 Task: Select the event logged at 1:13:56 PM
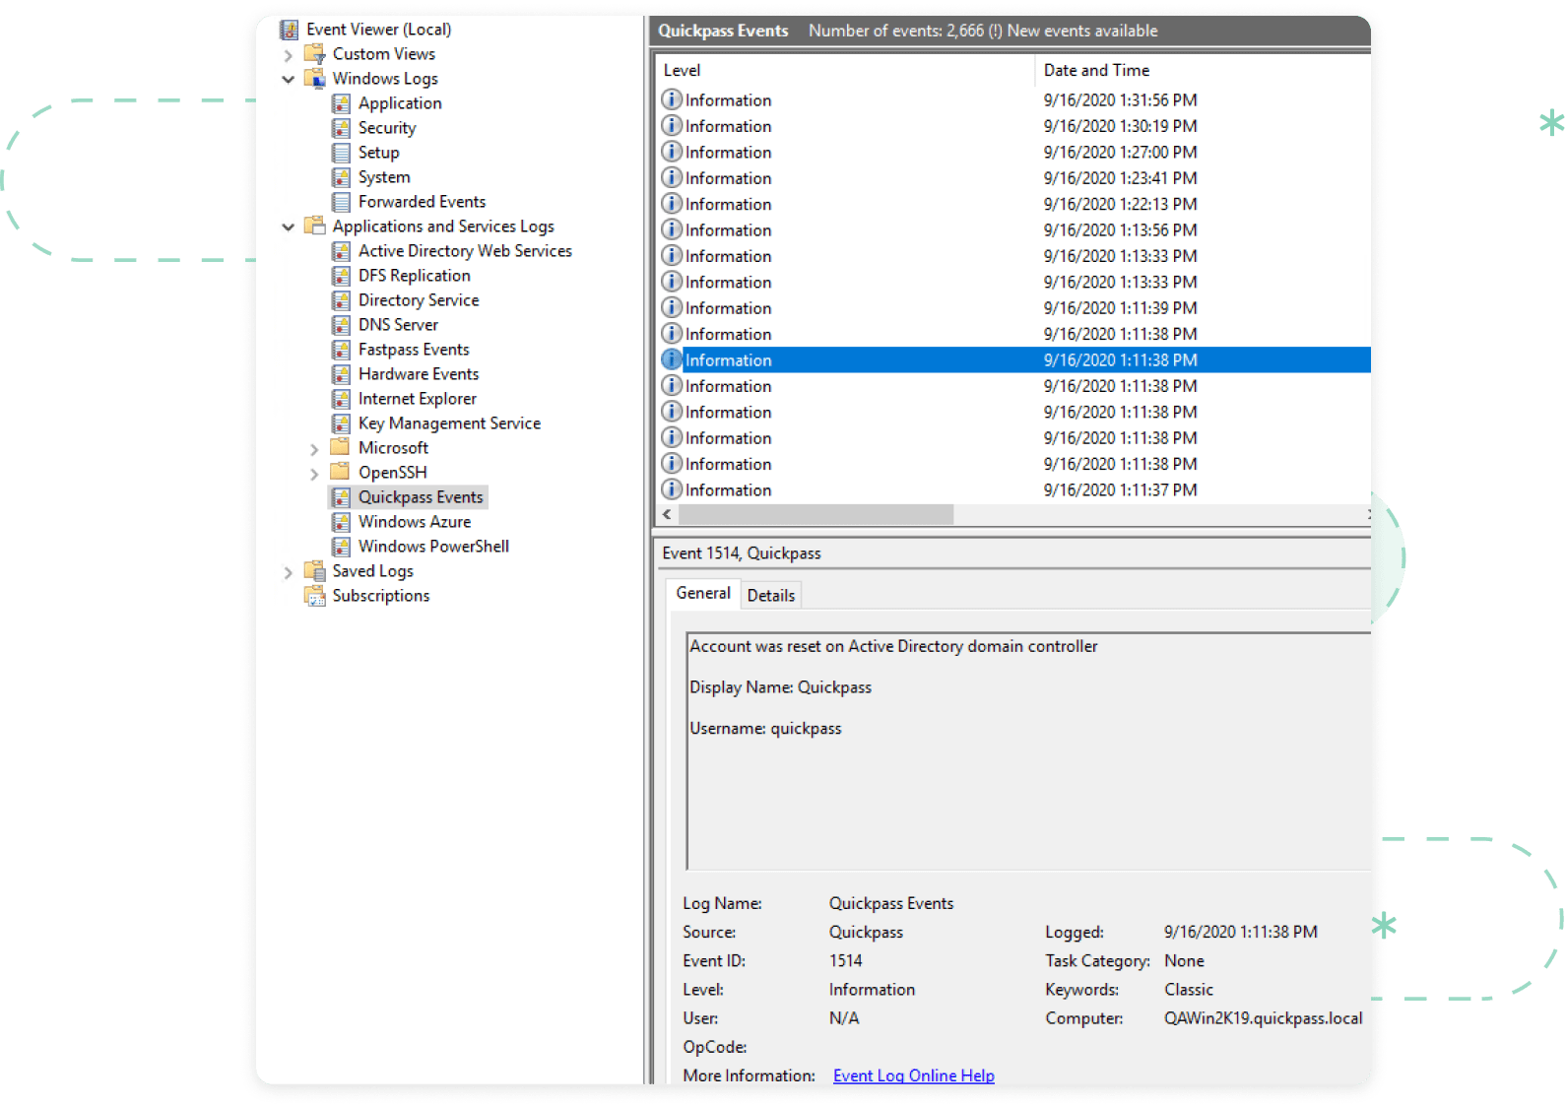1013,229
